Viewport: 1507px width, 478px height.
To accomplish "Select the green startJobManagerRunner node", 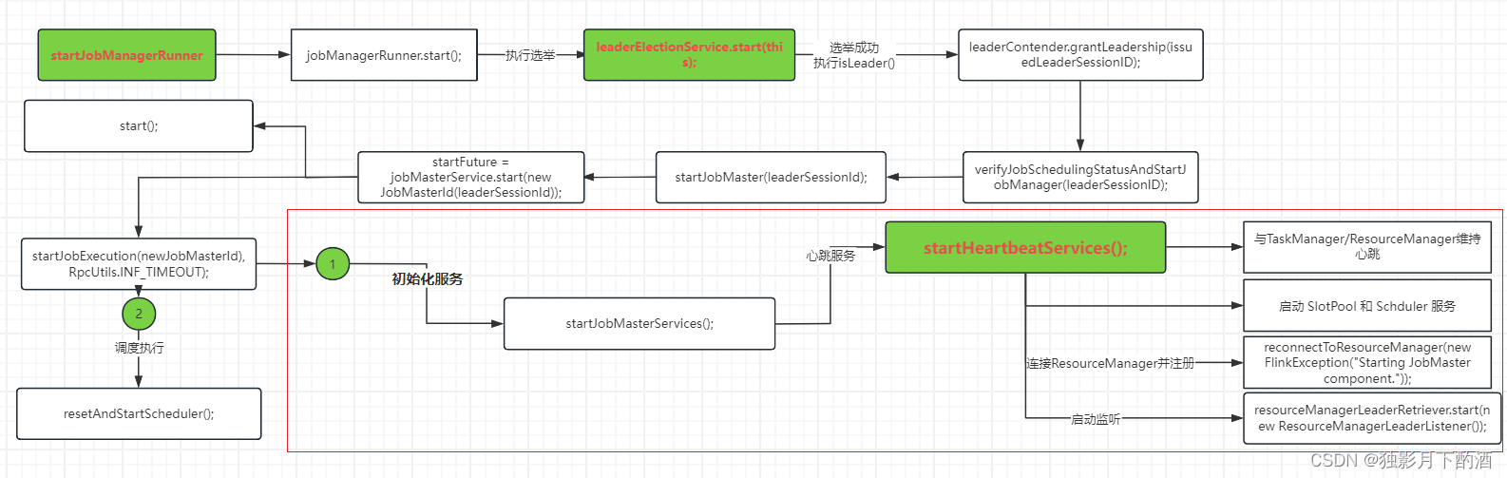I will coord(126,55).
